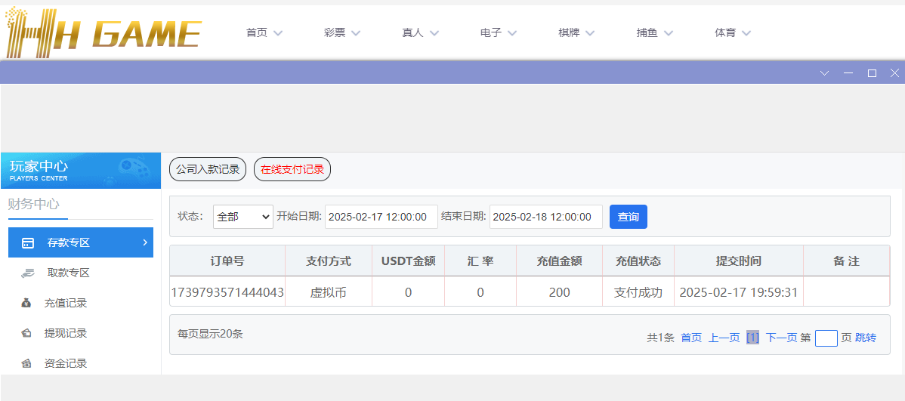Click the deposit zone card icon
Viewport: 905px width, 401px height.
pyautogui.click(x=28, y=243)
